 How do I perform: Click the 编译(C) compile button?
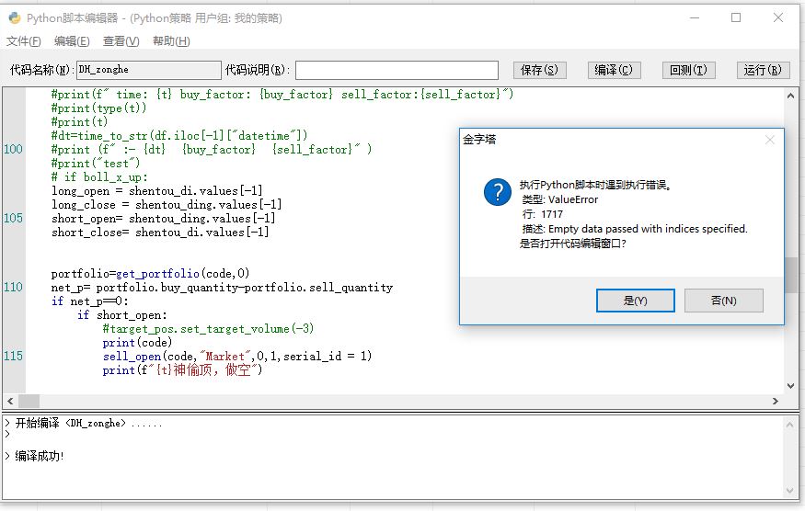tap(614, 70)
